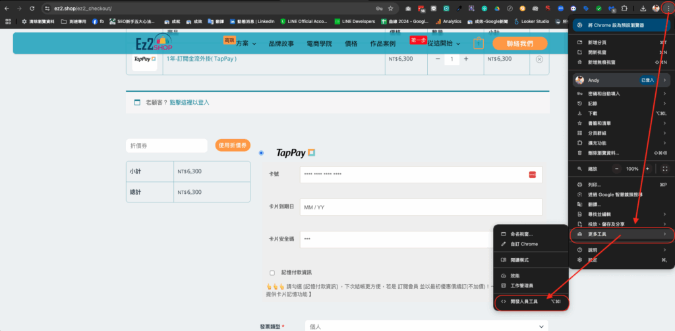
Task: Select 工作管理員 menu item
Action: pyautogui.click(x=531, y=286)
